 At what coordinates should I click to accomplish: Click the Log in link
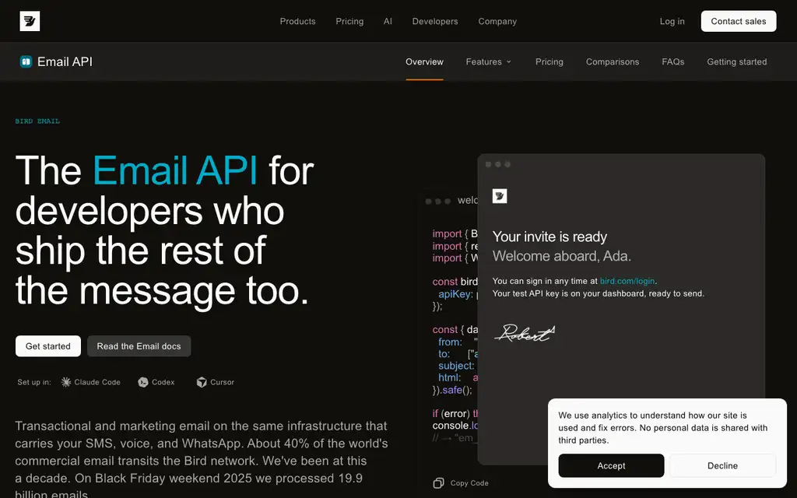pos(672,21)
